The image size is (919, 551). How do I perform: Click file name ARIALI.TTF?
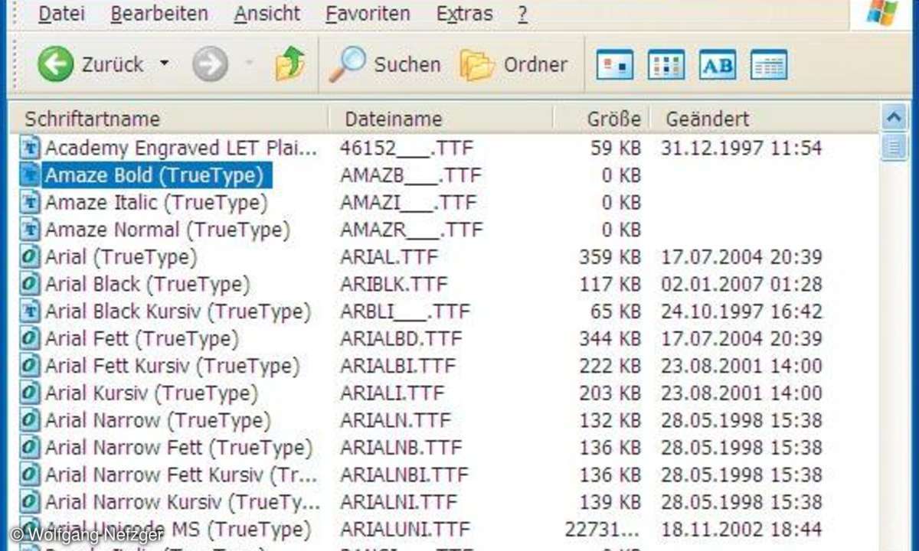coord(392,393)
